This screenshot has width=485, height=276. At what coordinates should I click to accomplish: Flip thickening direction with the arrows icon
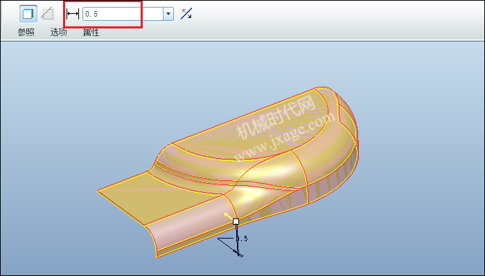[x=186, y=14]
